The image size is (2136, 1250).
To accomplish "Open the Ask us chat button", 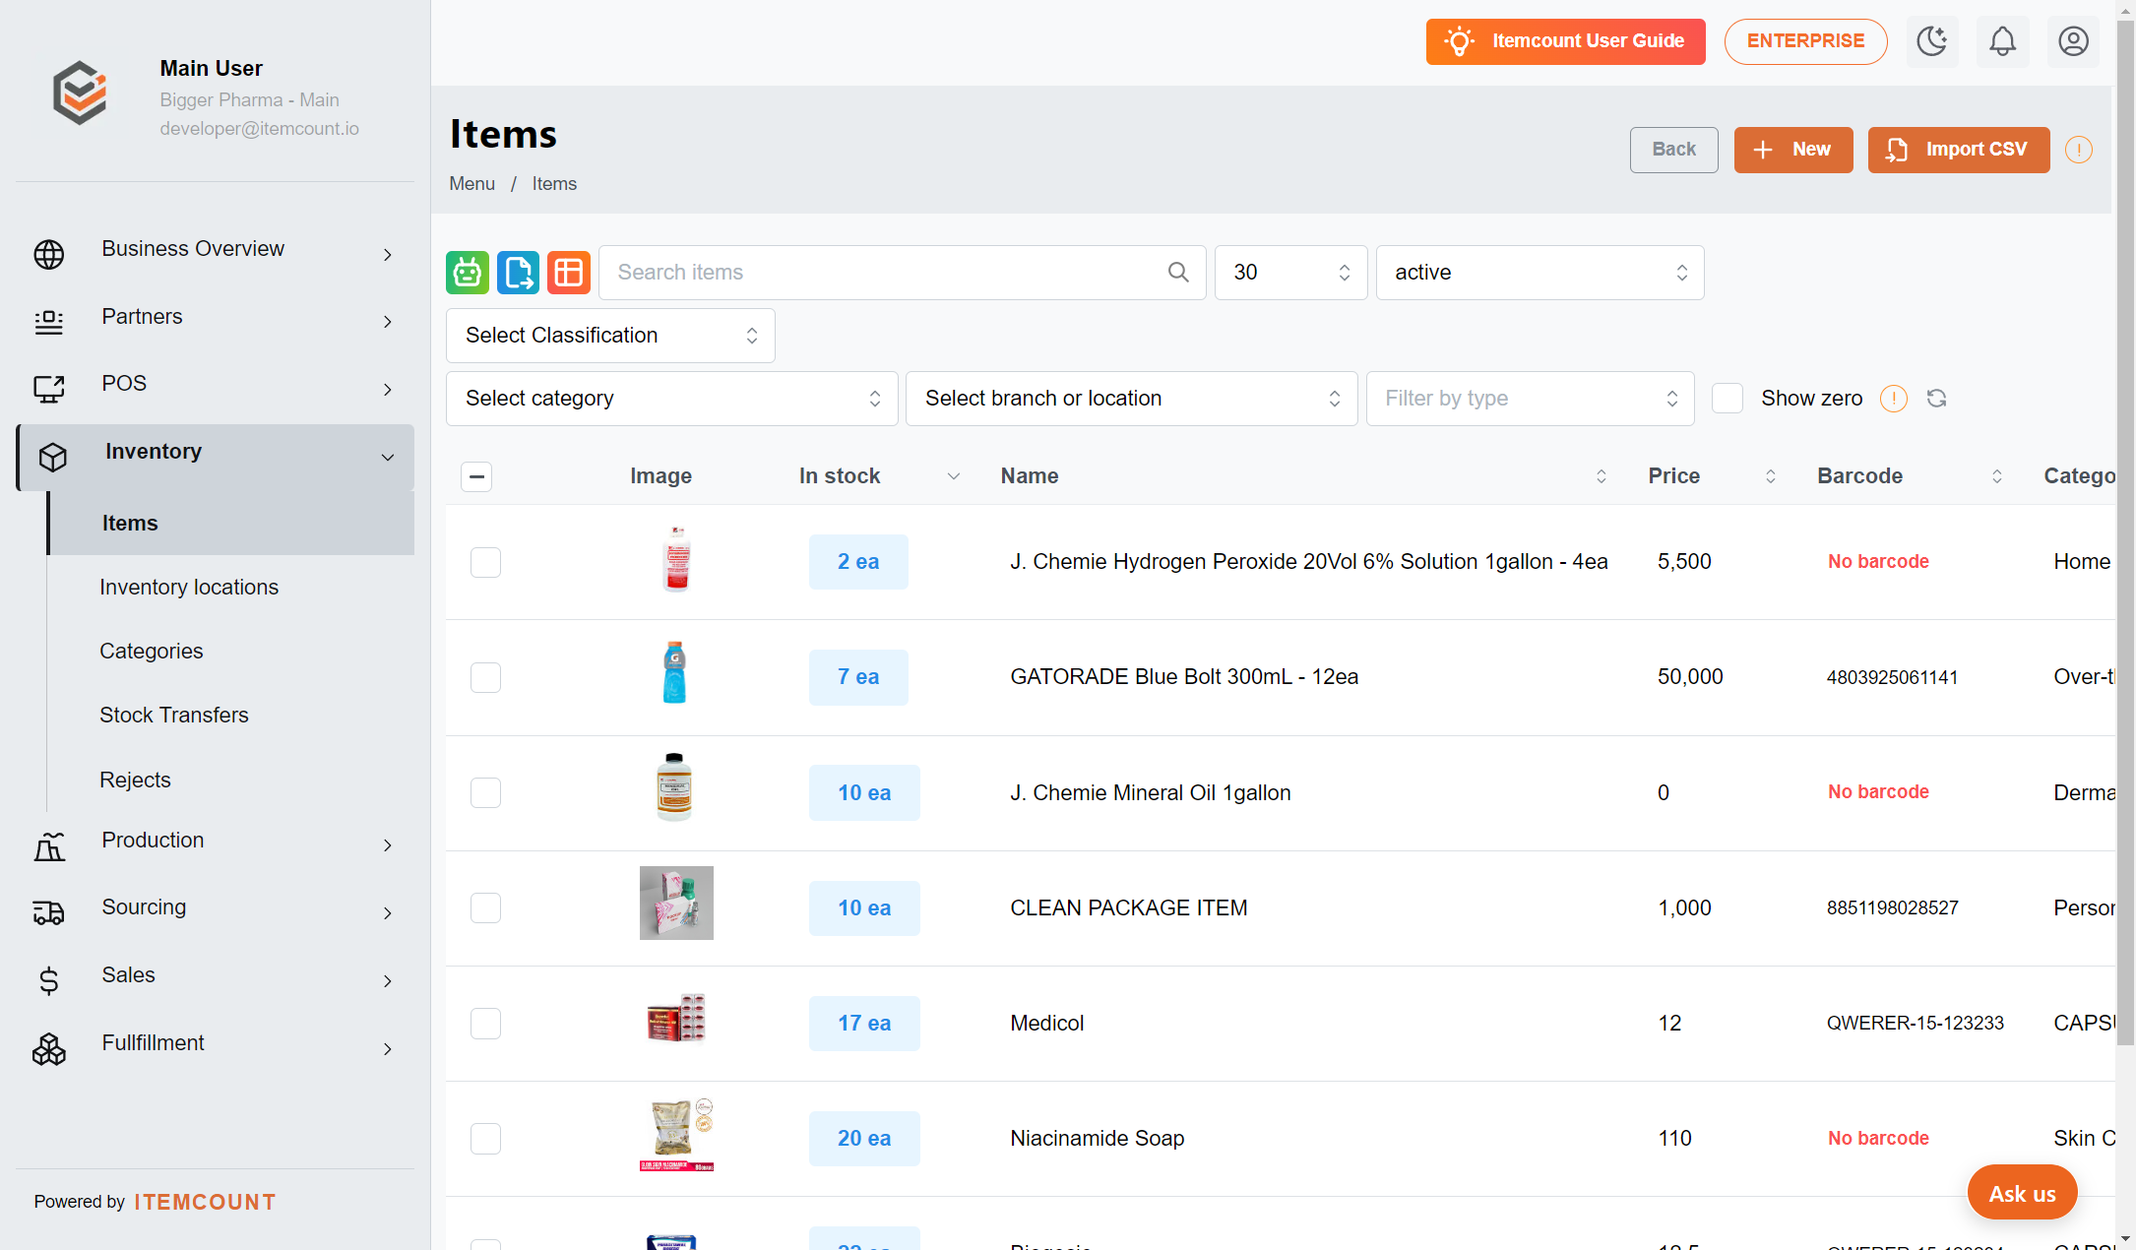I will 2023,1193.
